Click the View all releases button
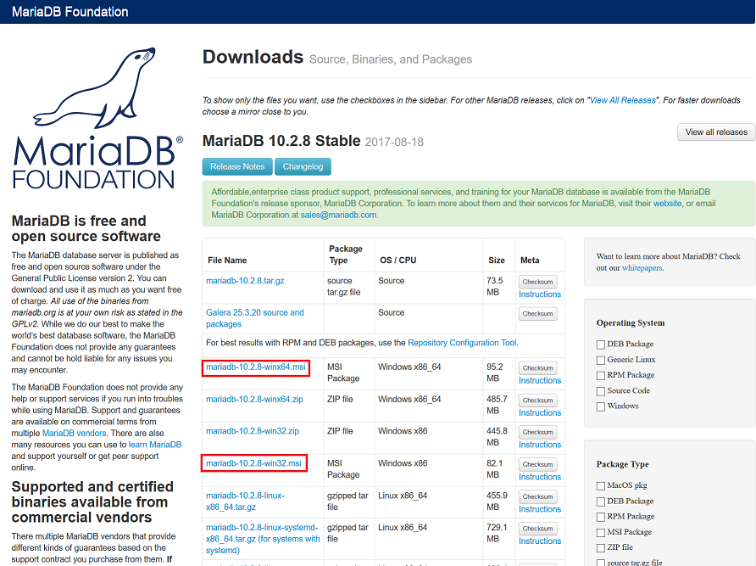The image size is (756, 566). tap(716, 132)
